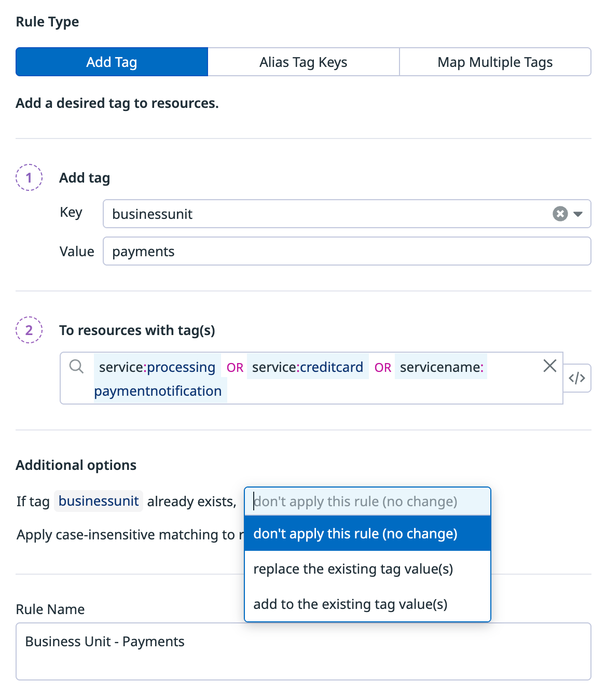The height and width of the screenshot is (695, 606).
Task: Switch to the Alias Tag Keys tab
Action: [303, 62]
